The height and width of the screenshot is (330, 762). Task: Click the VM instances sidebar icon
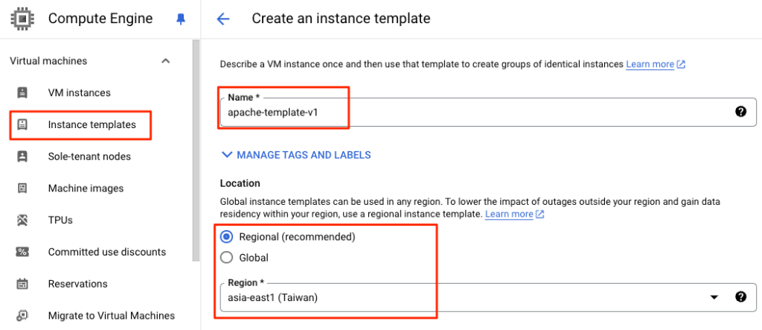(22, 92)
